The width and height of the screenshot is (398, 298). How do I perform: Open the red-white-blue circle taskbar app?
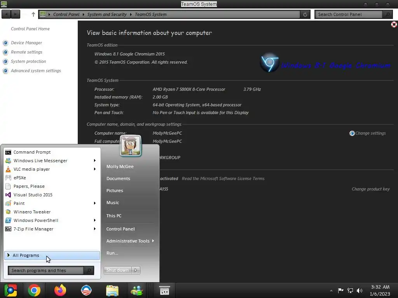click(x=86, y=290)
